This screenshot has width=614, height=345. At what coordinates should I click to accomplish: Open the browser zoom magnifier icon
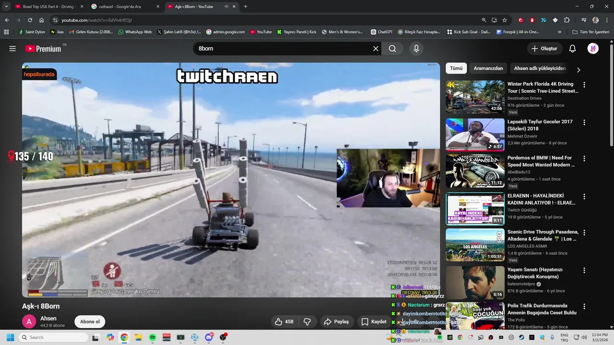click(x=484, y=20)
